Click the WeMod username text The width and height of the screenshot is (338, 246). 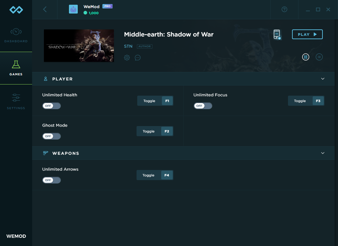point(91,7)
